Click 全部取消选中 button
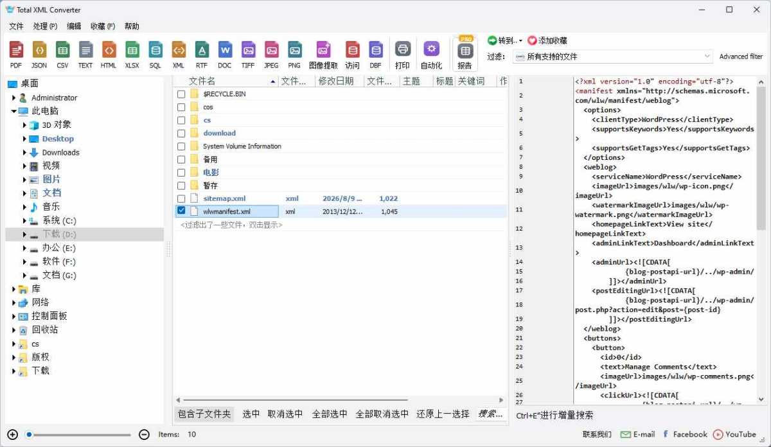This screenshot has width=771, height=447. (x=382, y=414)
